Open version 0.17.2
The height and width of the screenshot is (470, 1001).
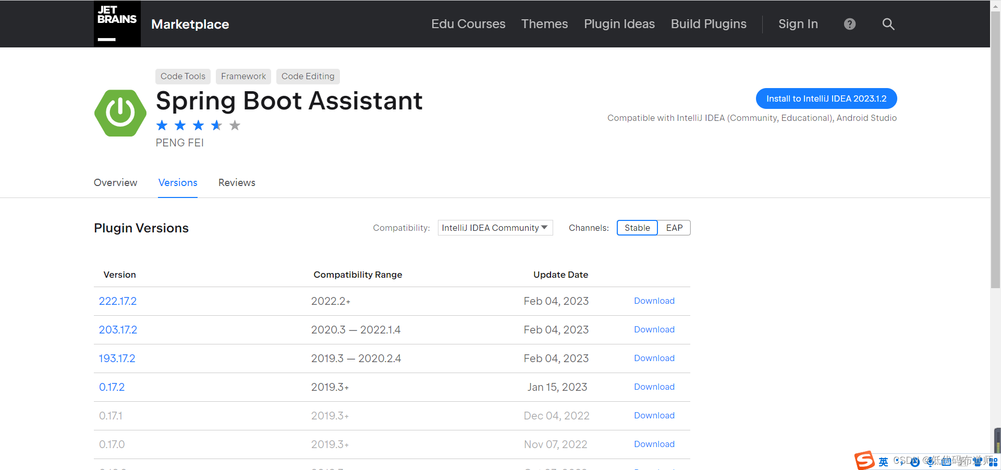[x=112, y=387]
